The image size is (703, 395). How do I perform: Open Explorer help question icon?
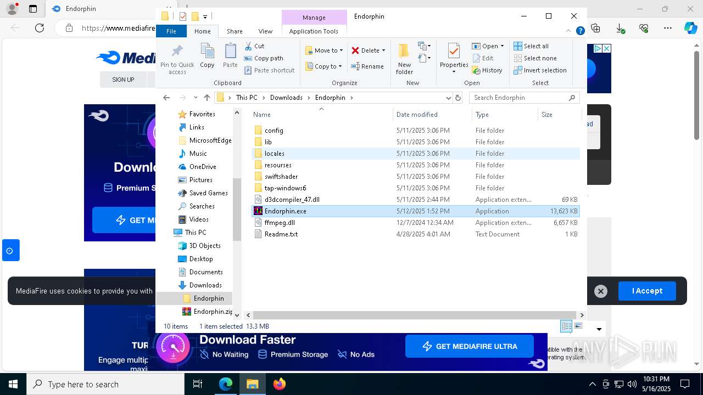(x=580, y=31)
